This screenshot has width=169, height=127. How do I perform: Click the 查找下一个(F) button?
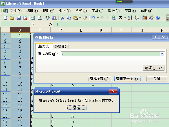(x=128, y=79)
